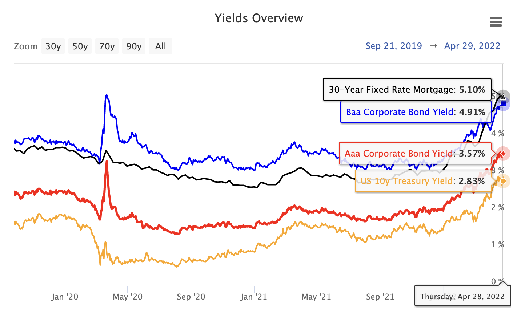Select the 70y zoom button
Screen dimensions: 517x313
pos(107,46)
